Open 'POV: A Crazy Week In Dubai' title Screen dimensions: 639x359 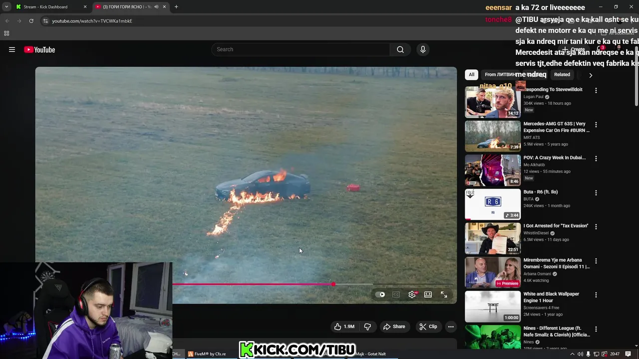click(554, 158)
